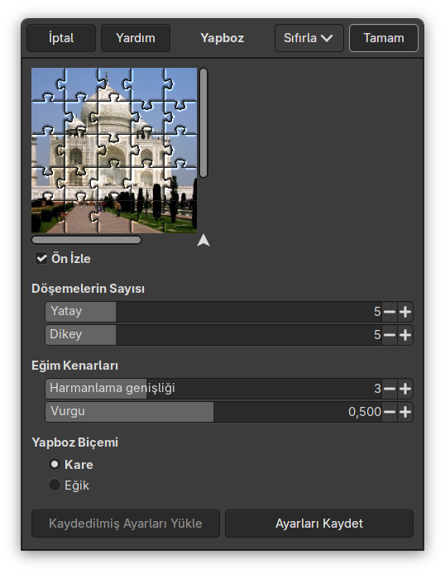The image size is (445, 574).
Task: Decrease the Yatay tile count with minus
Action: pos(390,312)
